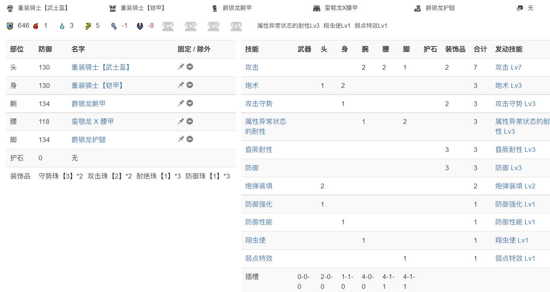This screenshot has height=292, width=550.
Task: Click the chest armor icon beside 重装骑士【铠甲】
Action: (x=113, y=8)
